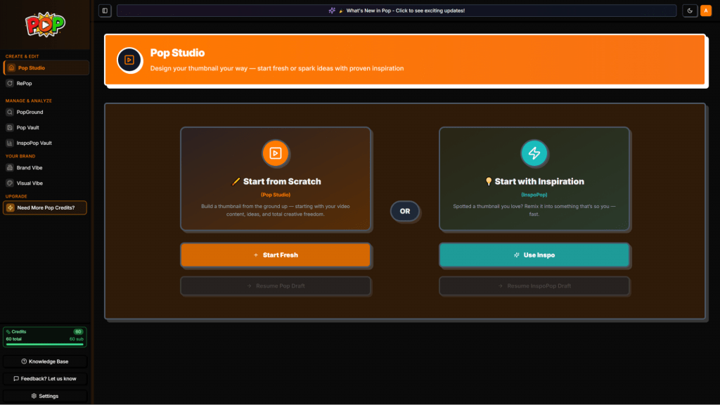Click the Brand Vibe icon
The image size is (720, 405).
click(x=10, y=167)
